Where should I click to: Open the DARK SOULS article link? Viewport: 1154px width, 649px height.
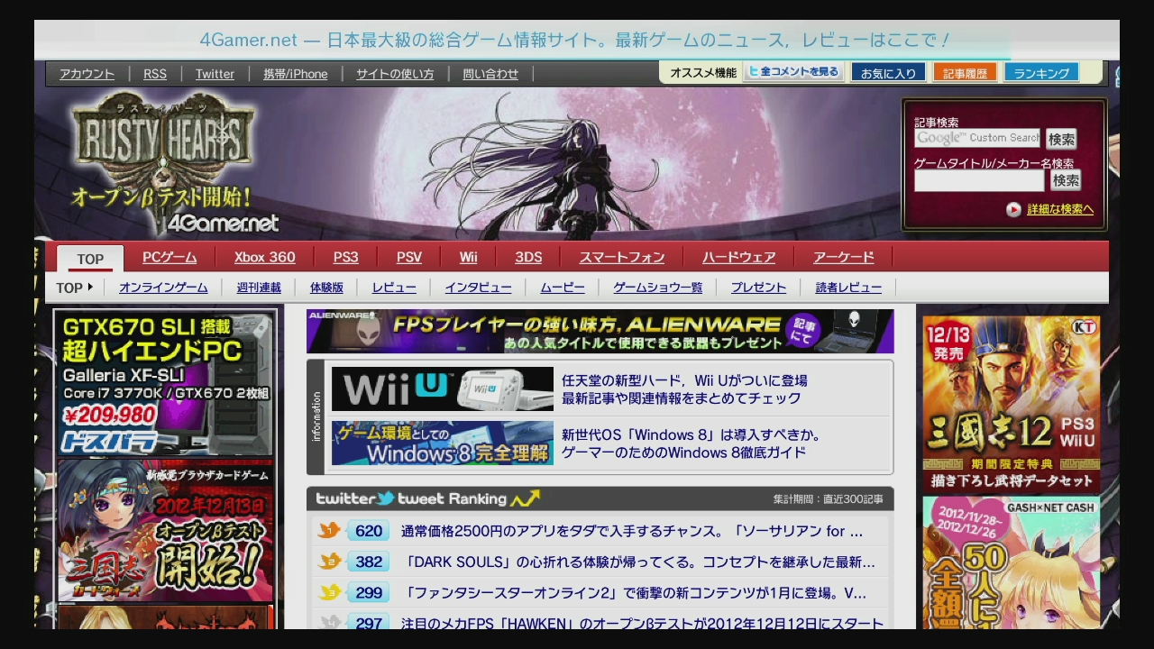pyautogui.click(x=638, y=562)
